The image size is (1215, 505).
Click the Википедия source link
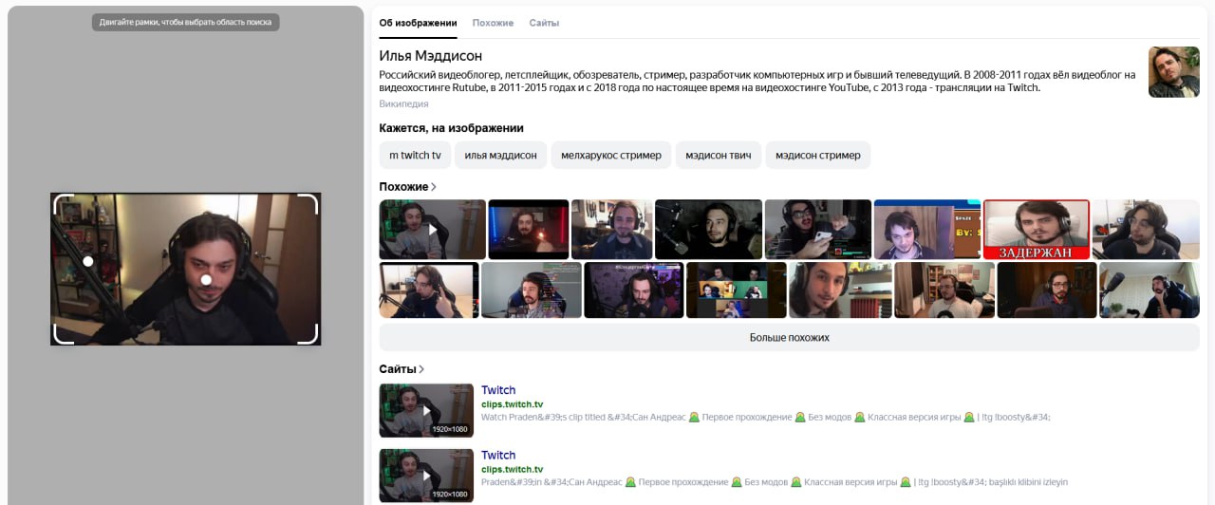[x=403, y=104]
